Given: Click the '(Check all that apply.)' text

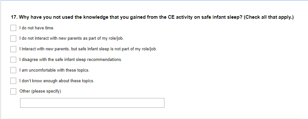Looking at the screenshot, I should (269, 17).
